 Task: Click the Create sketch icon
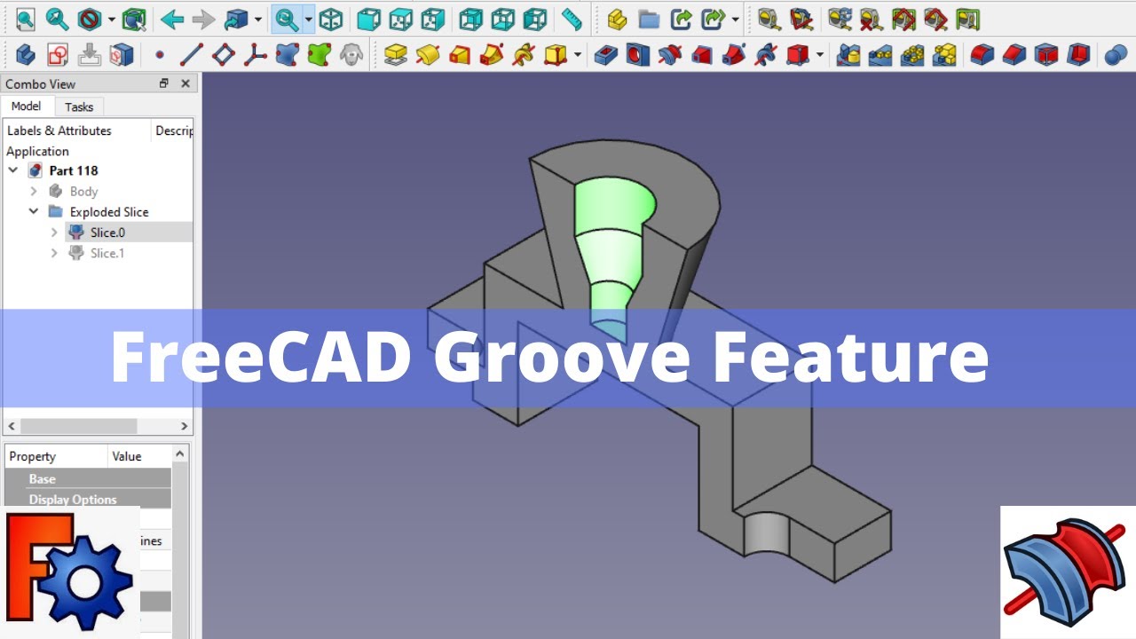[x=58, y=55]
